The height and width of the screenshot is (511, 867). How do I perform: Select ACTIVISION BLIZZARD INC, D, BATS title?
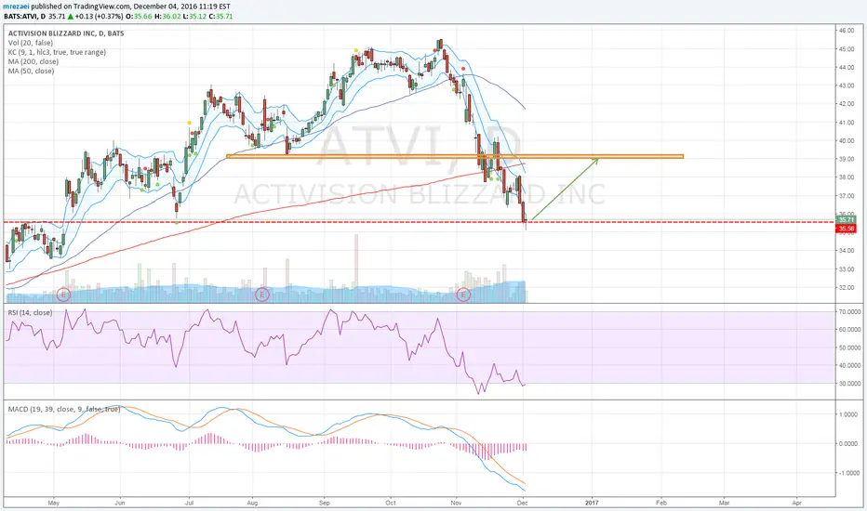66,33
